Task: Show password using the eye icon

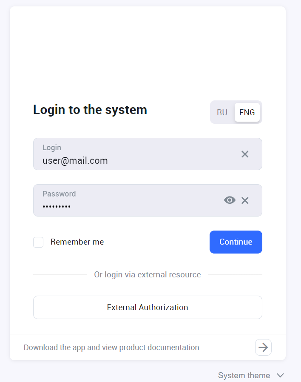Action: [x=230, y=200]
